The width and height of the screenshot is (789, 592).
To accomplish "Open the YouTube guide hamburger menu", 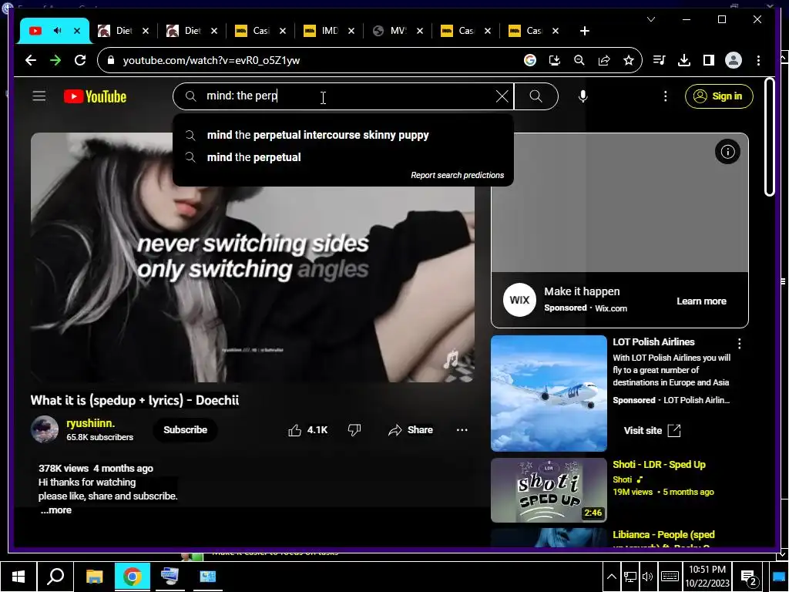I will click(x=39, y=96).
